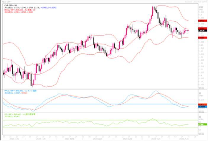The height and width of the screenshot is (141, 209).
Task: Click the lower RSI threshold line
Action: pos(98,128)
